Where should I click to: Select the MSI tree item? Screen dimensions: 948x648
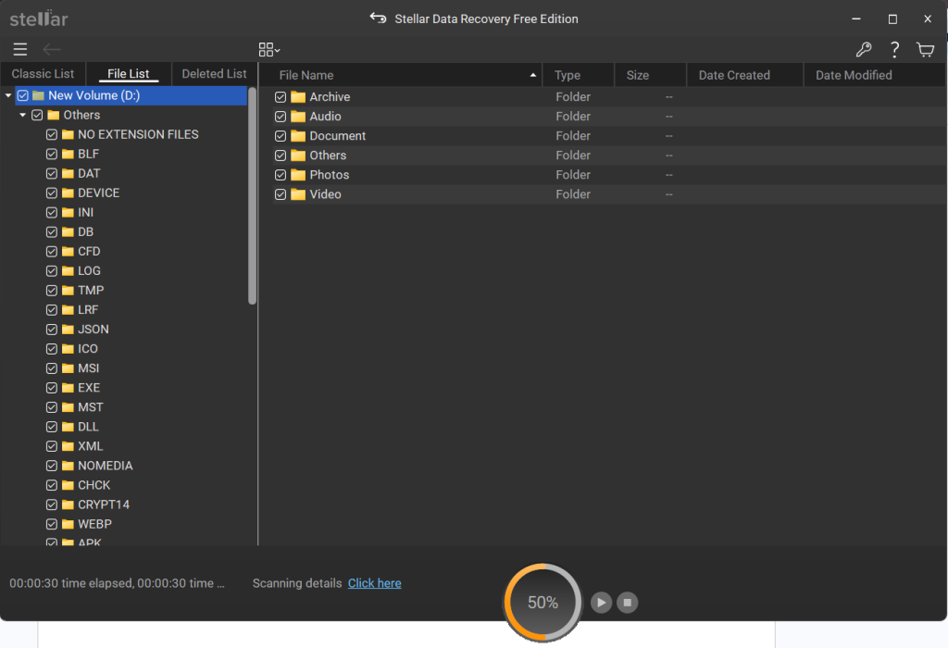(88, 368)
